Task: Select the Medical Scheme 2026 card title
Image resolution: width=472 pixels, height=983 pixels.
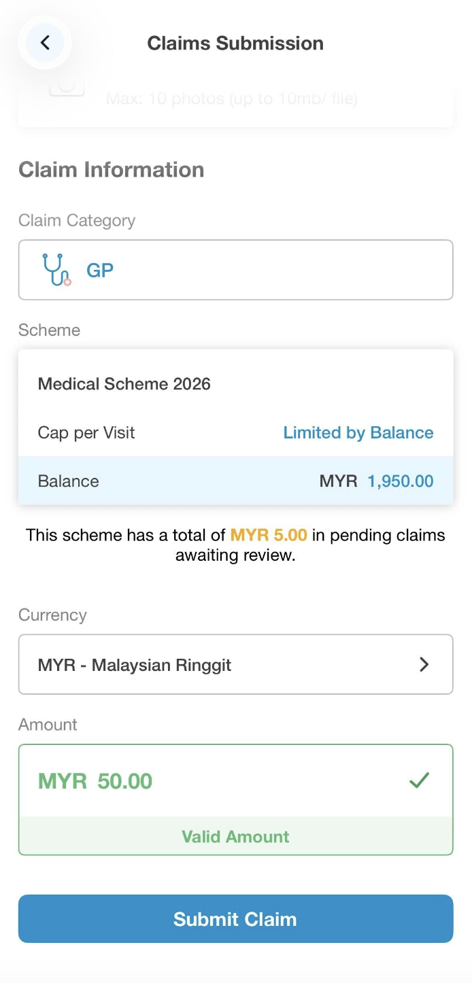Action: [124, 384]
